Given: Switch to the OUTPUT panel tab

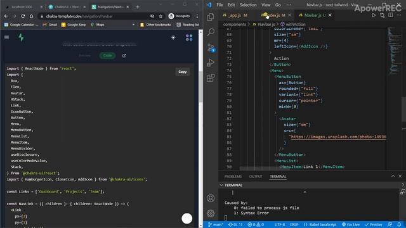Looking at the screenshot, I should [256, 176].
